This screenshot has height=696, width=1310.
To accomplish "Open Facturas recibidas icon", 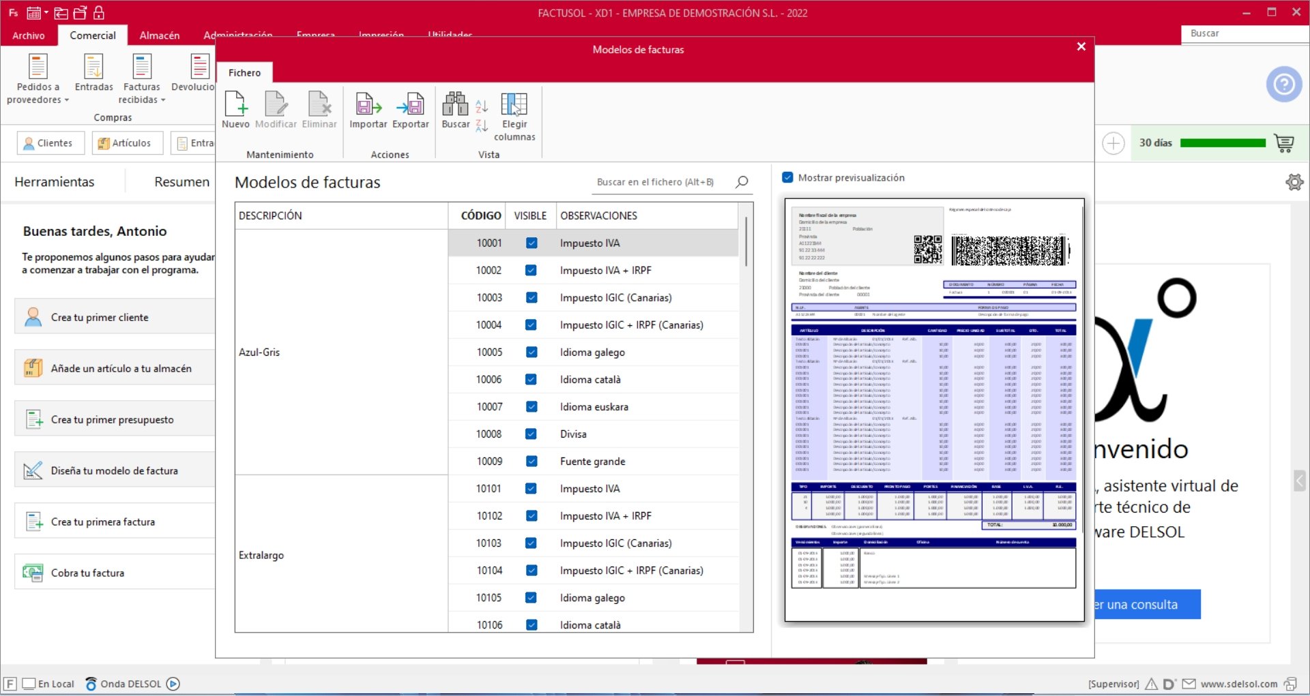I will tap(142, 66).
